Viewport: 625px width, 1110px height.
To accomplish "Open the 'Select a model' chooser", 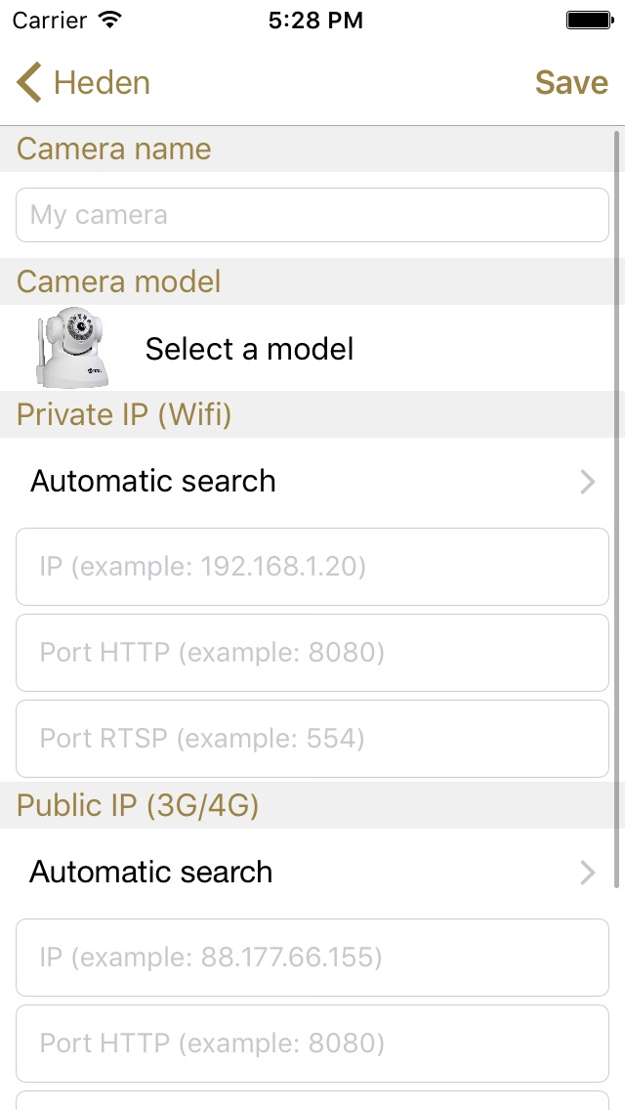I will pos(249,349).
